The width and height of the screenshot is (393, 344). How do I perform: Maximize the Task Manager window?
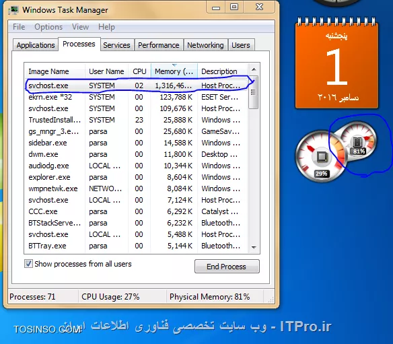(x=234, y=7)
